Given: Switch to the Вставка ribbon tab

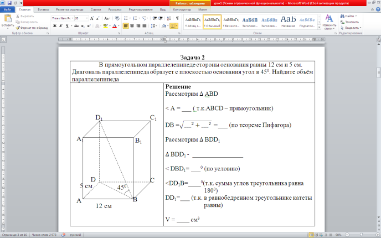Looking at the screenshot, I should coord(43,10).
